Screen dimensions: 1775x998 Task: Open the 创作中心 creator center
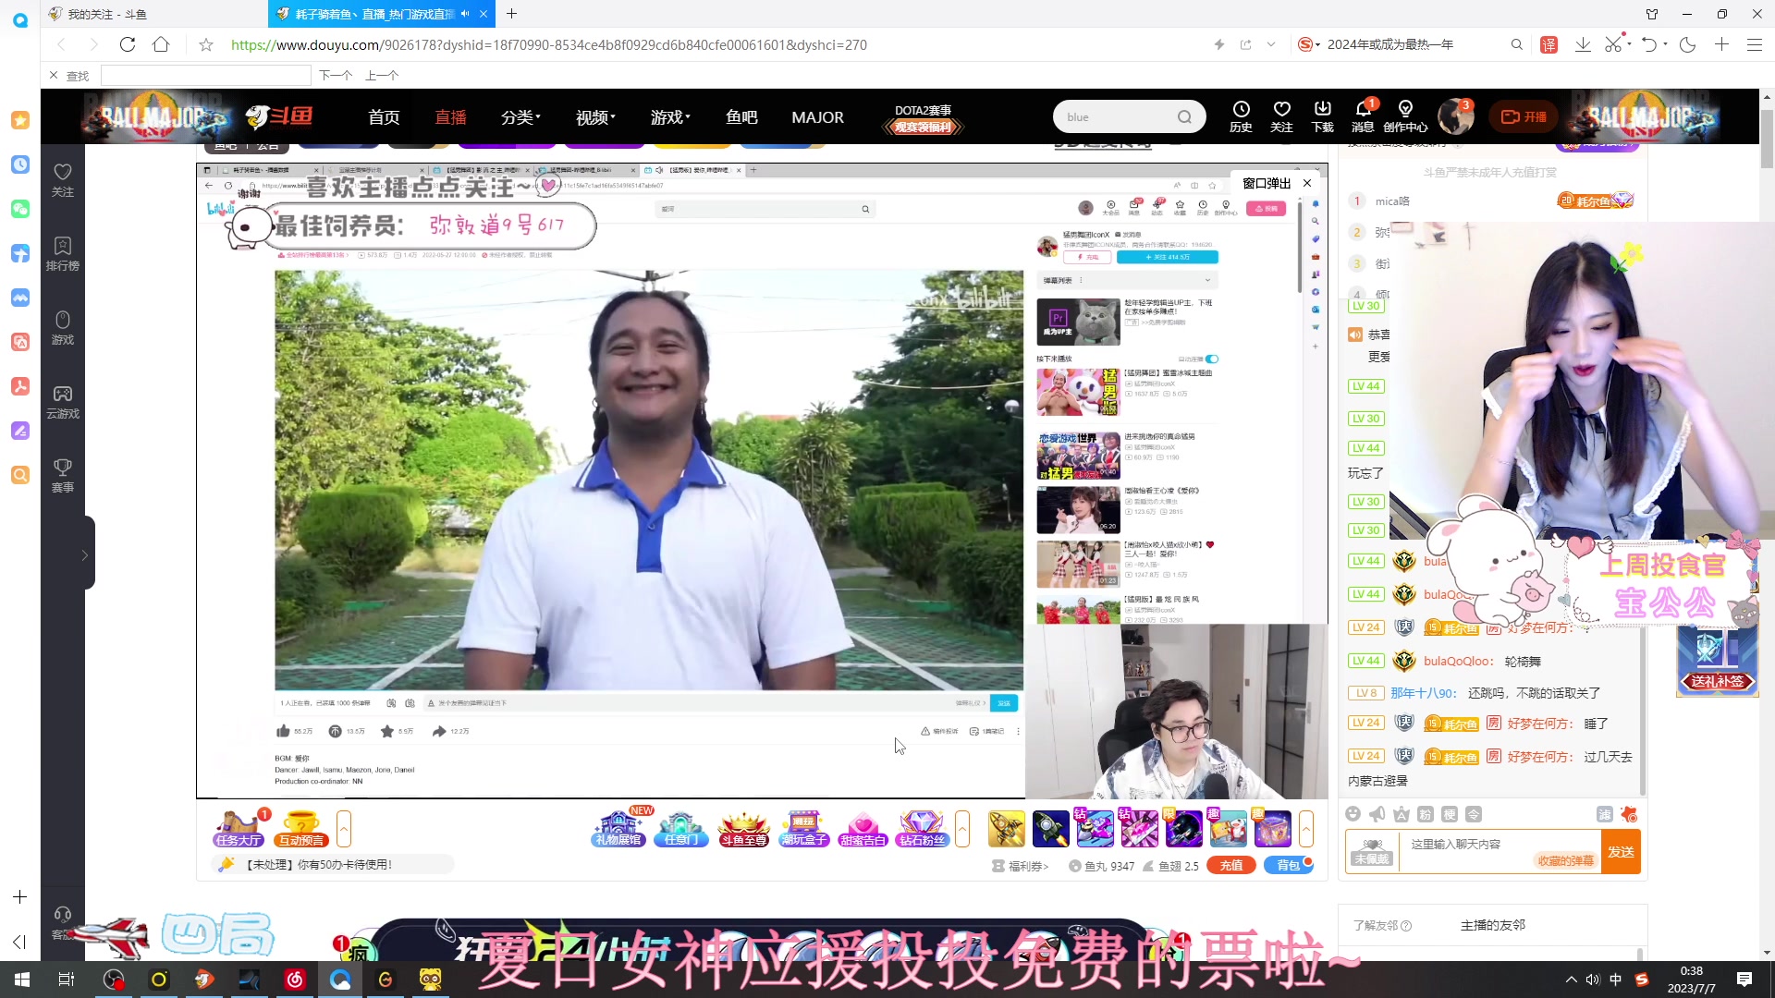1405,116
